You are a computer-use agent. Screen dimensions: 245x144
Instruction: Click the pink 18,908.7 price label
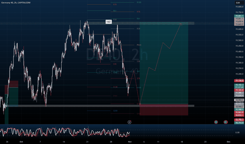[x=239, y=107]
